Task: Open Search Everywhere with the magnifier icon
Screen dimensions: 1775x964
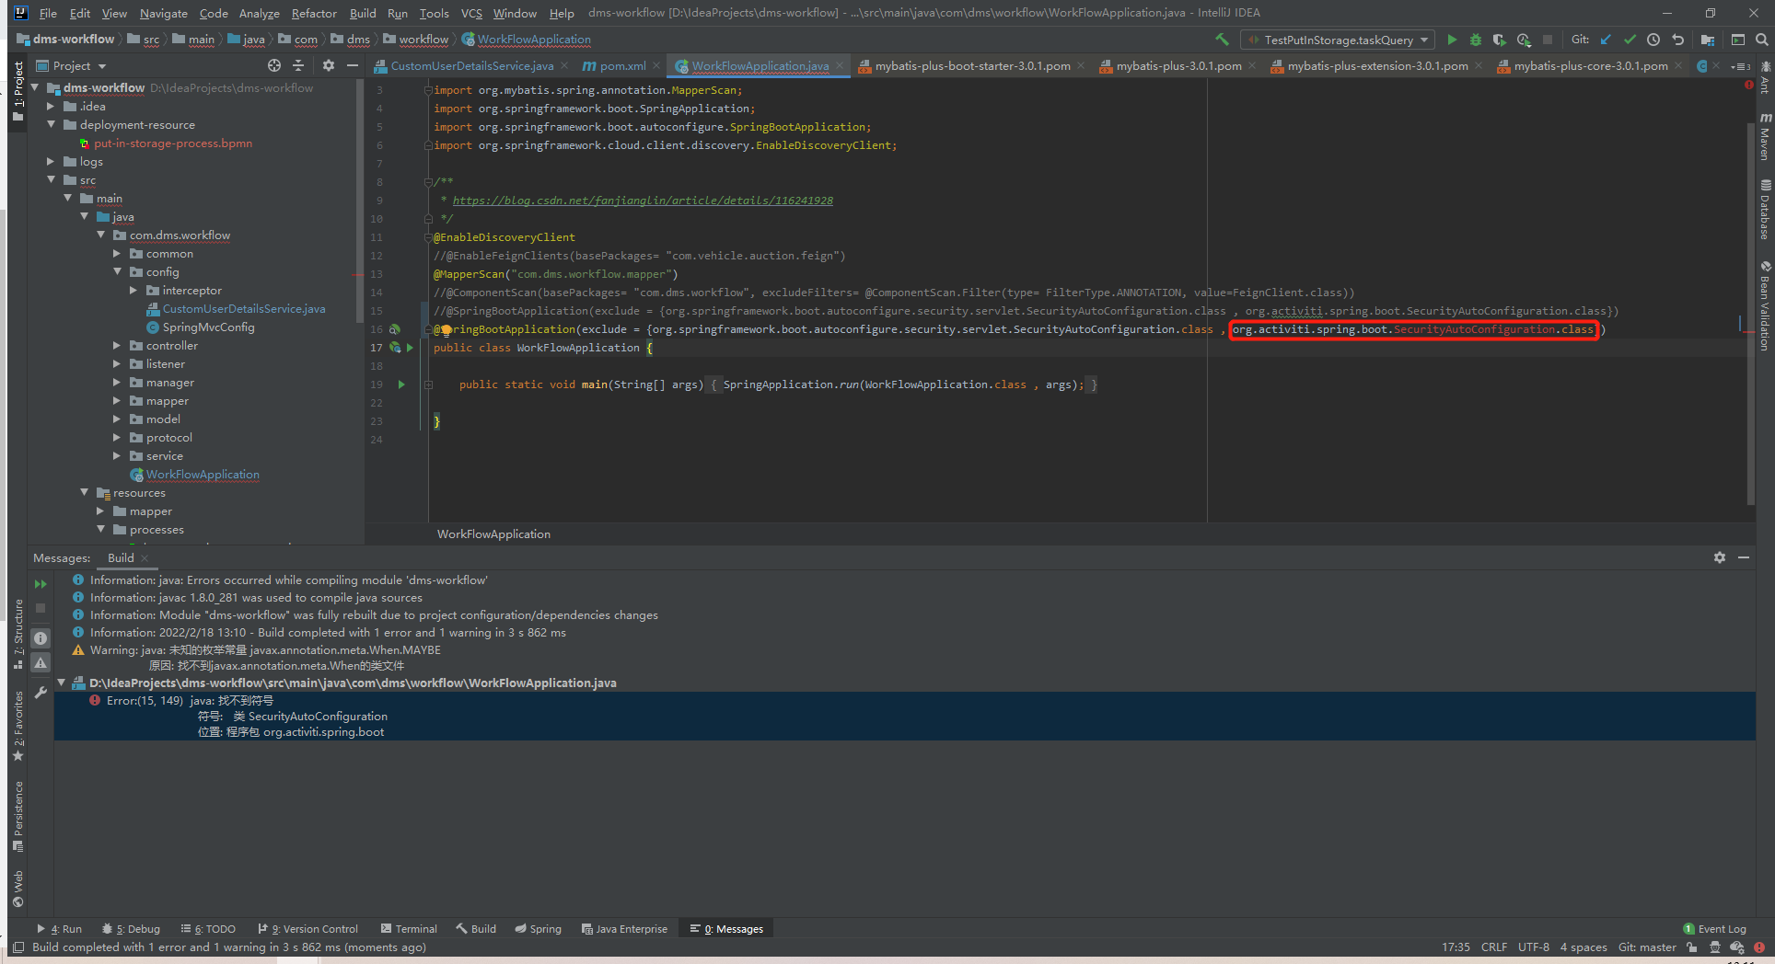Action: pyautogui.click(x=1762, y=40)
